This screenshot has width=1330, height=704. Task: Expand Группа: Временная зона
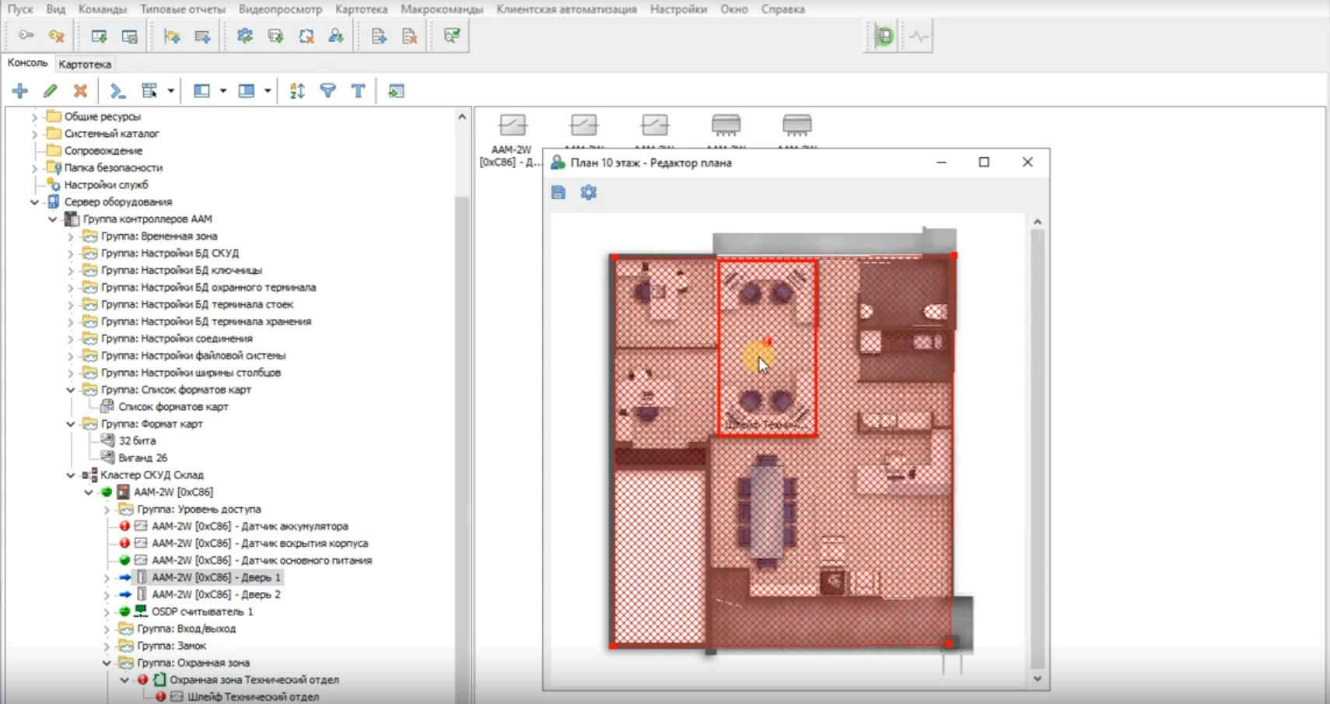(71, 236)
